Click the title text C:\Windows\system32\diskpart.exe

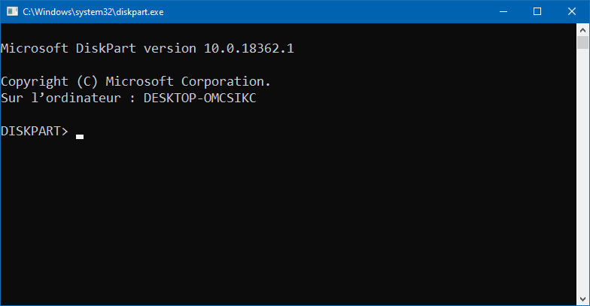pos(93,12)
